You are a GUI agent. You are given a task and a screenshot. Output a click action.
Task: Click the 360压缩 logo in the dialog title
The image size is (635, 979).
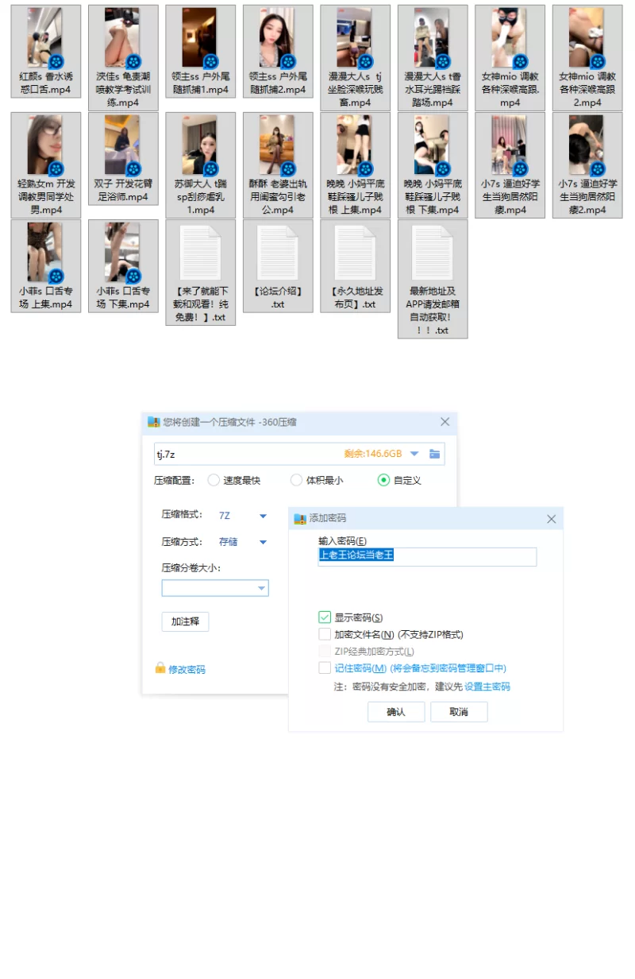coord(154,422)
